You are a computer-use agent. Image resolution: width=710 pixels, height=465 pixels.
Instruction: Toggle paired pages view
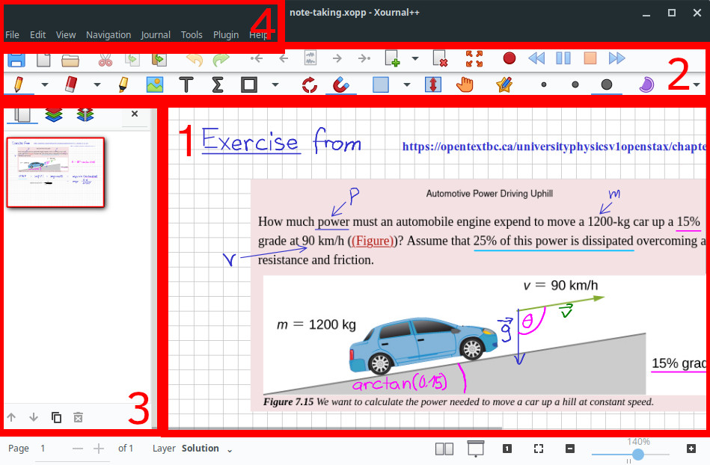[x=444, y=449]
